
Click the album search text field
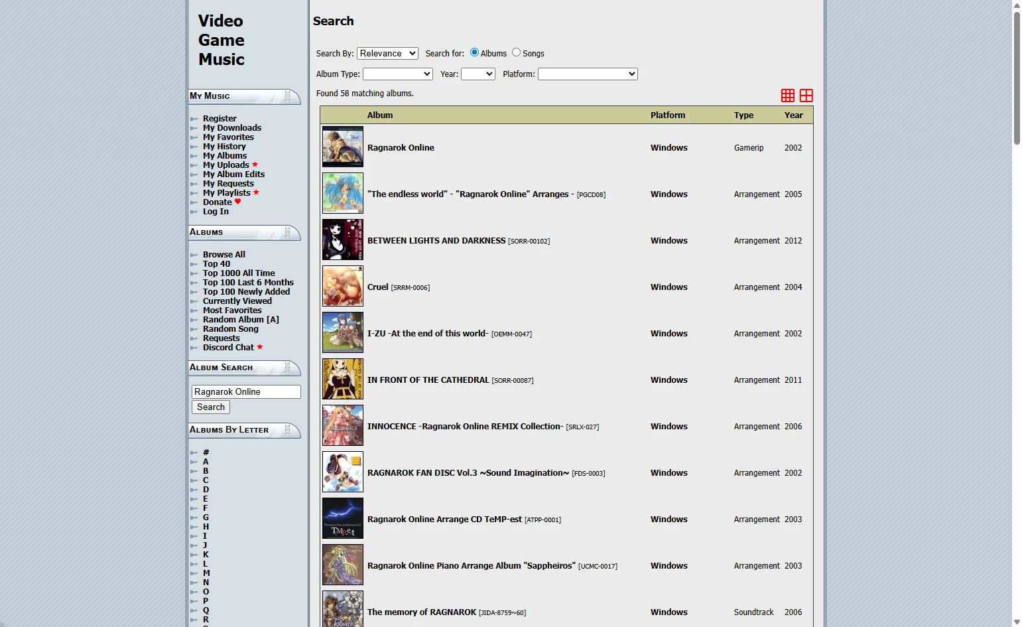point(246,392)
